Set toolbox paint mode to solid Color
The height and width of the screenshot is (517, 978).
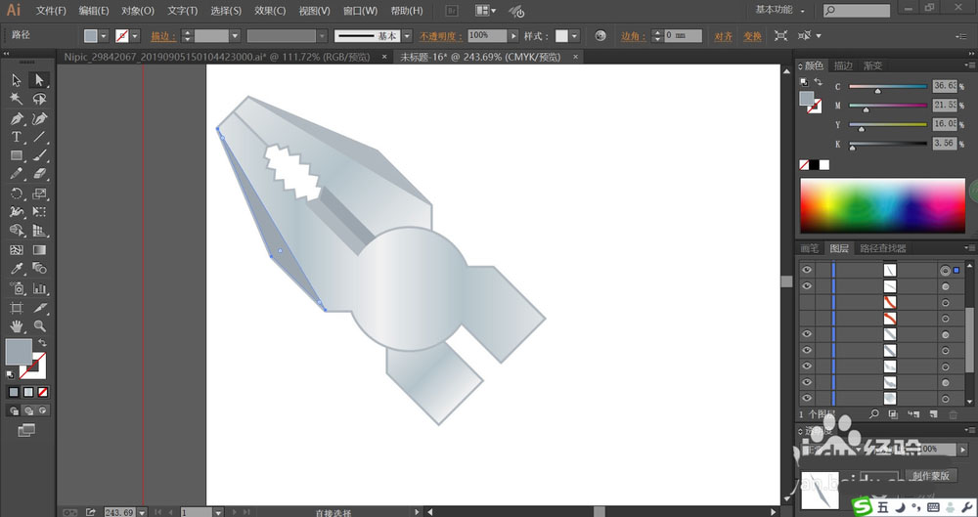click(14, 392)
